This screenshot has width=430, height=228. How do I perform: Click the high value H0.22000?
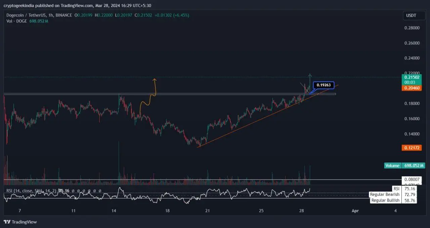point(104,15)
